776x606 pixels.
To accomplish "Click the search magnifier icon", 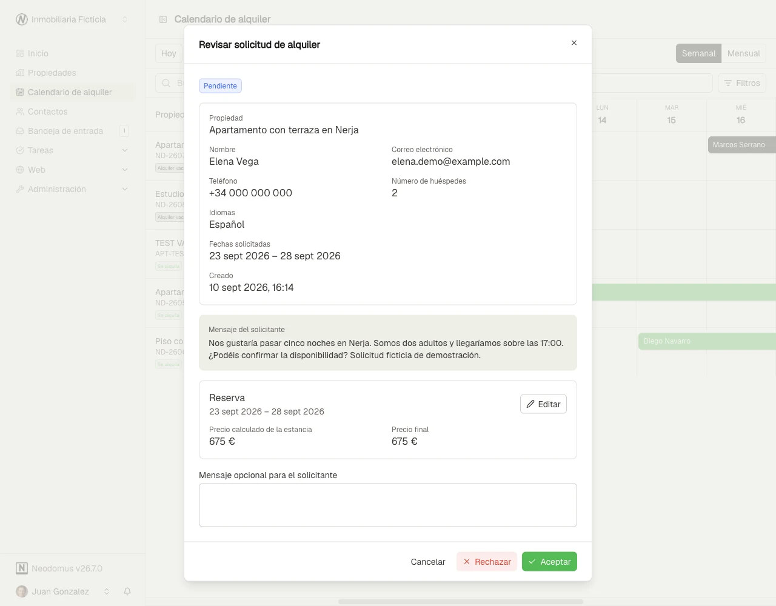I will click(x=166, y=83).
